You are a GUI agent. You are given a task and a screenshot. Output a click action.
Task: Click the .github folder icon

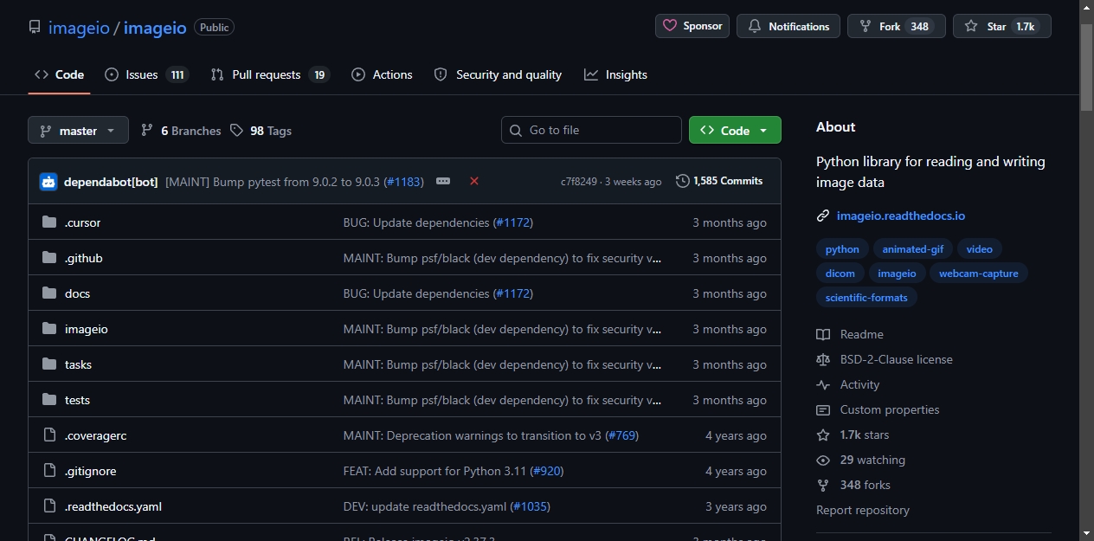(x=49, y=258)
